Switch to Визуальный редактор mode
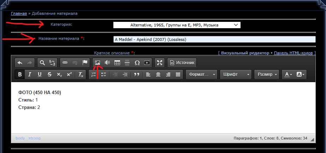Screen dimensions: 326x153 point(245,53)
